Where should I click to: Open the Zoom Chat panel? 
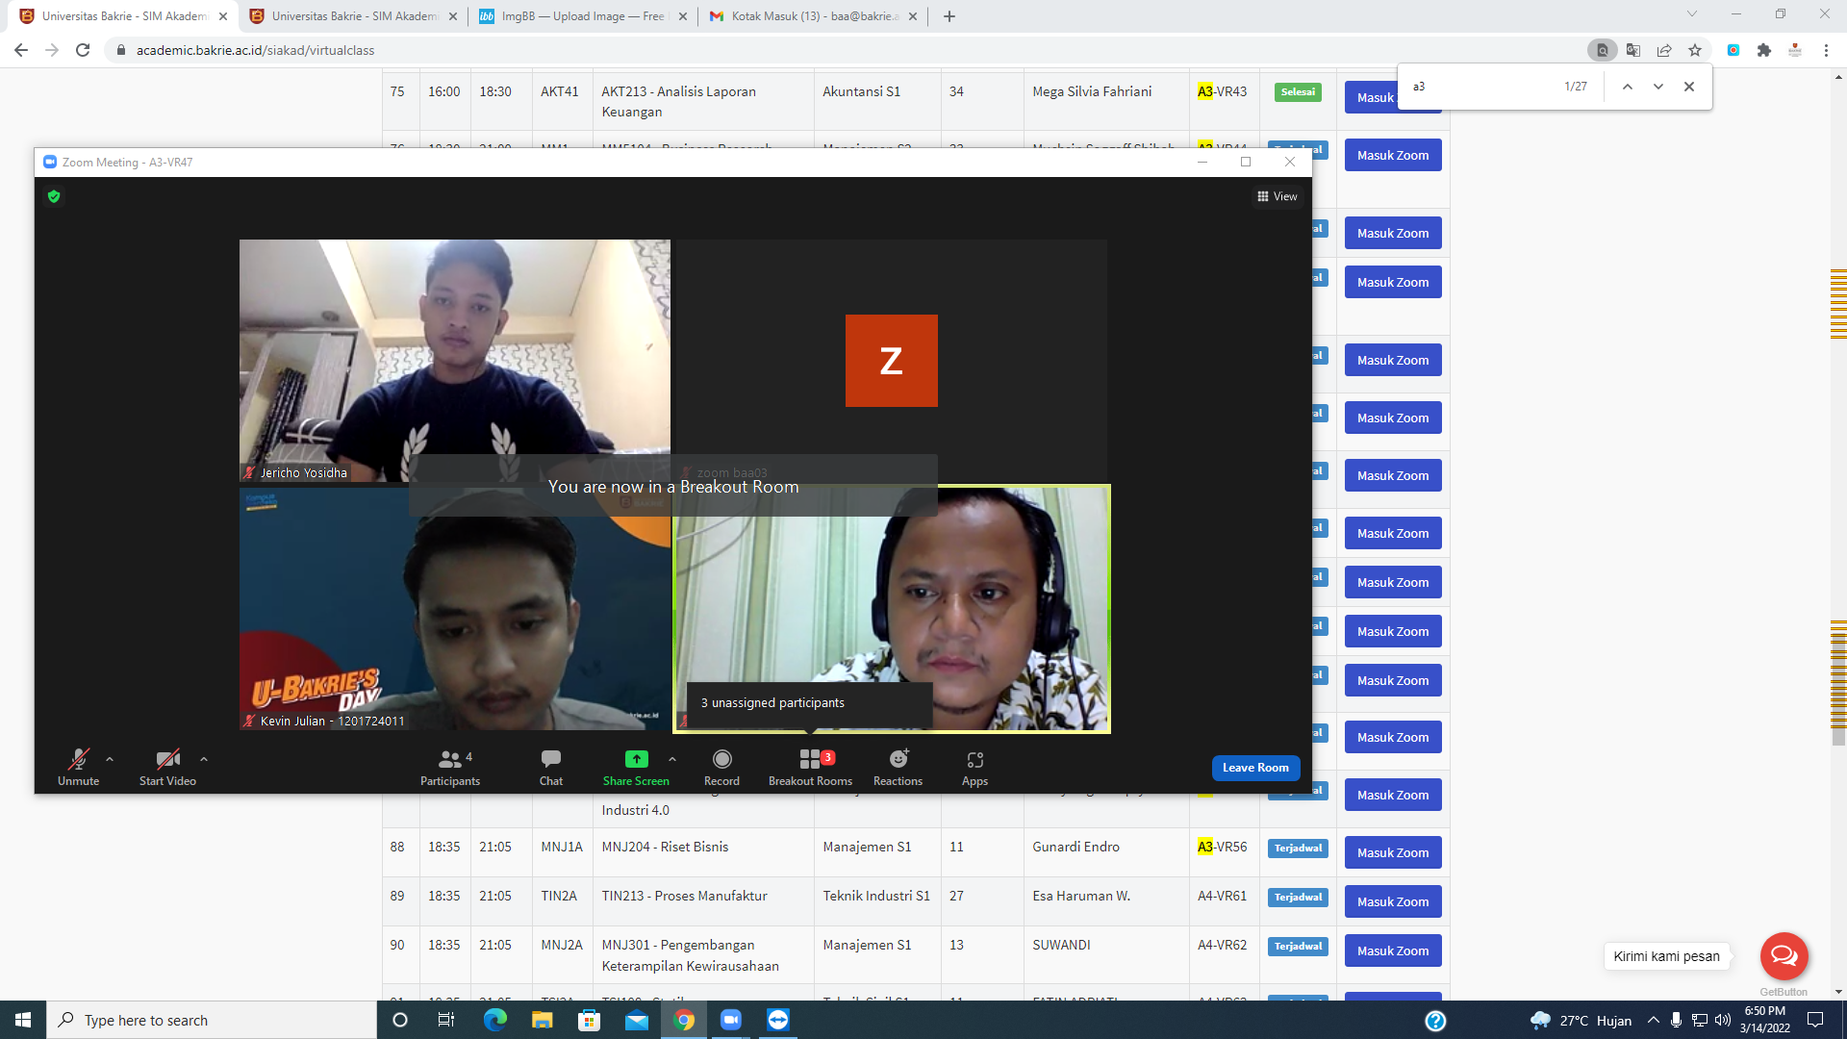point(551,767)
